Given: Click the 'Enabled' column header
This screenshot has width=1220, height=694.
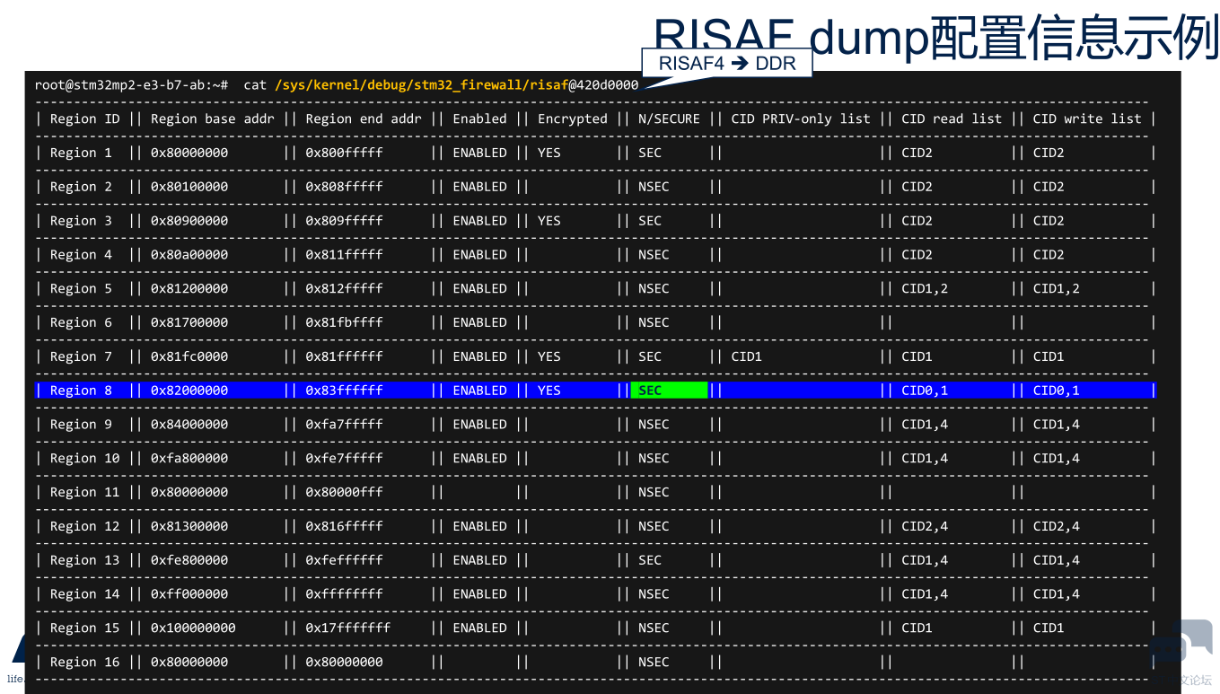Looking at the screenshot, I should [x=479, y=119].
